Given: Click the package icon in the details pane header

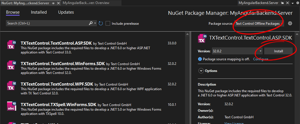Looking at the screenshot, I should coord(202,39).
